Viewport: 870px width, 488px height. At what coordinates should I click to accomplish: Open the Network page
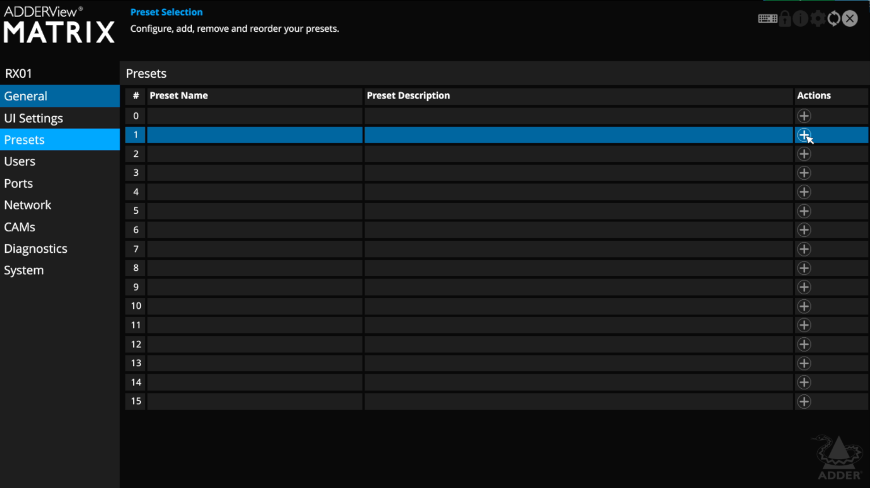(60, 205)
